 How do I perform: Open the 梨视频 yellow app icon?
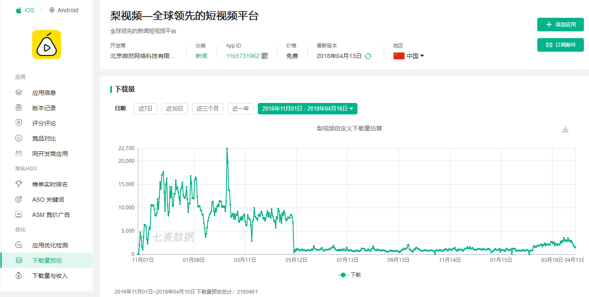tap(47, 44)
